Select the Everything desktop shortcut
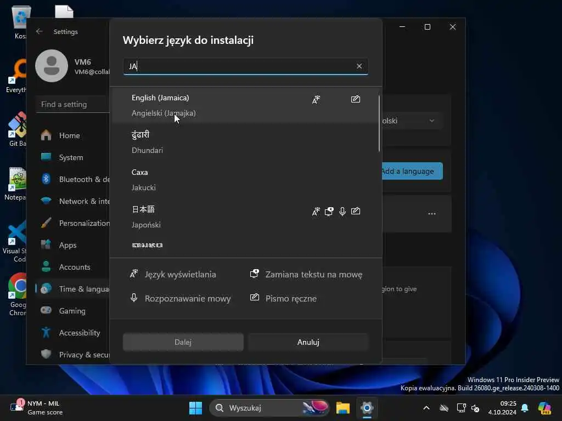Screen dimensions: 562x421 tap(16, 76)
